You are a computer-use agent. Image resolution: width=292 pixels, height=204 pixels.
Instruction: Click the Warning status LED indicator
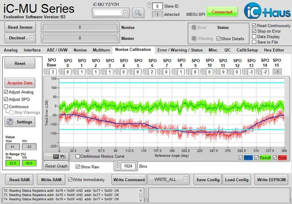(x=194, y=38)
